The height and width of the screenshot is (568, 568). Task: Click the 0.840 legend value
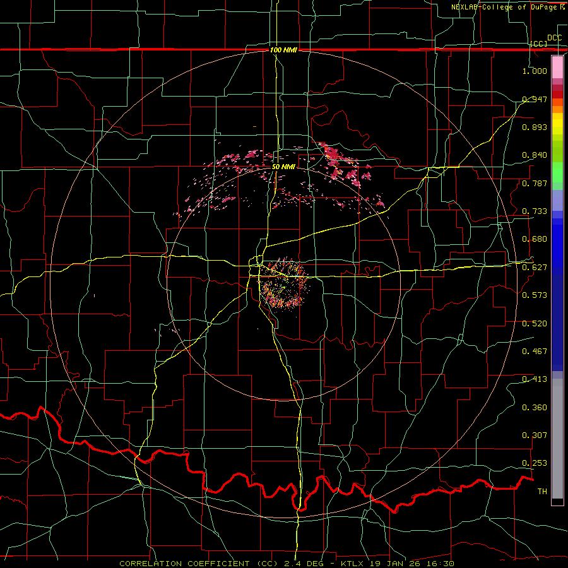535,155
